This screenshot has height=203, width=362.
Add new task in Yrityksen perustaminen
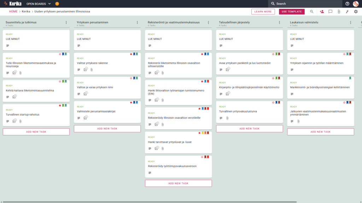pyautogui.click(x=107, y=128)
